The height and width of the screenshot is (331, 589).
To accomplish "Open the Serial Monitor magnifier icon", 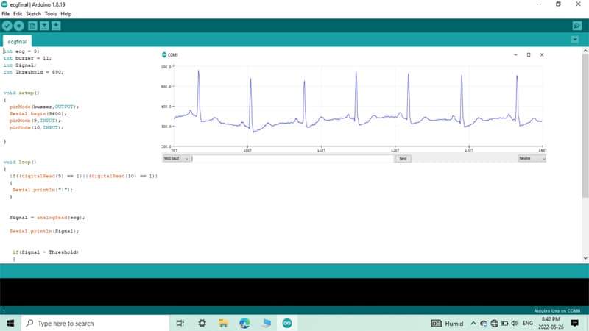I will point(576,26).
